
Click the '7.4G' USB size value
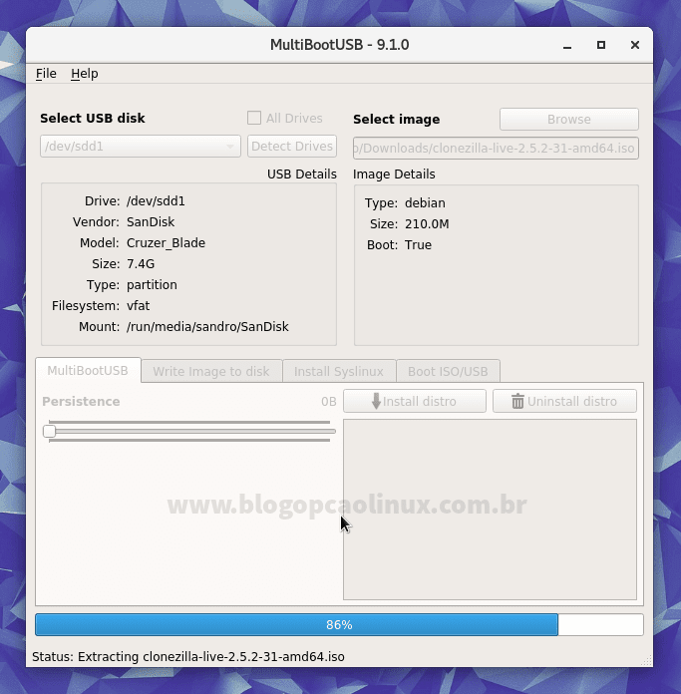[x=141, y=264]
